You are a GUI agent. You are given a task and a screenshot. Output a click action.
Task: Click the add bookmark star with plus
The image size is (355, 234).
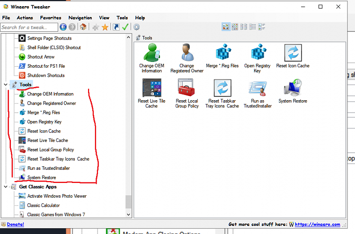(x=96, y=27)
